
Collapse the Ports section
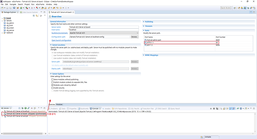(x=143, y=30)
